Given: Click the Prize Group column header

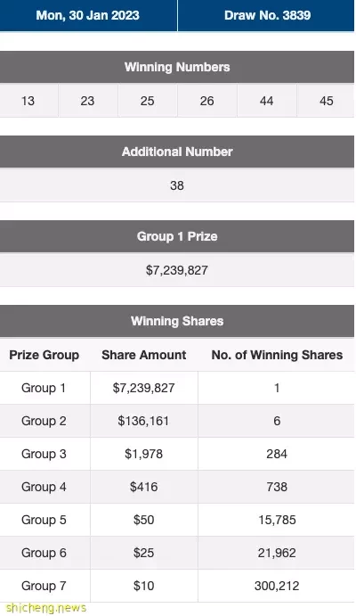Looking at the screenshot, I should click(44, 355).
